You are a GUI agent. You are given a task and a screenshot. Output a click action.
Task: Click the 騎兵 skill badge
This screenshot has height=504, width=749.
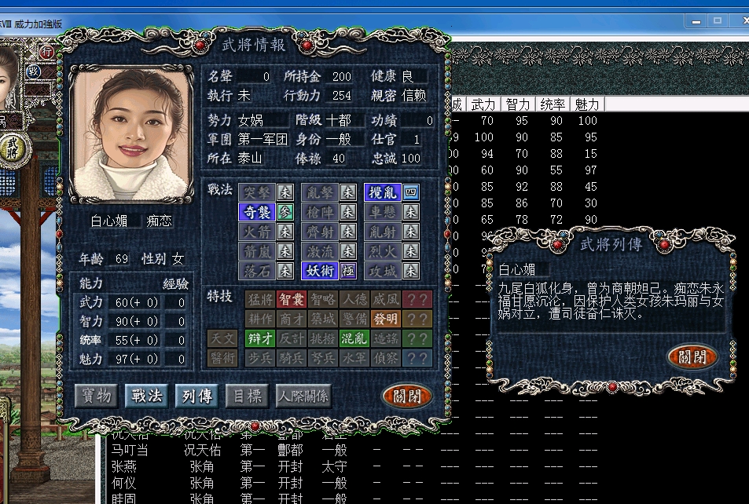click(292, 358)
